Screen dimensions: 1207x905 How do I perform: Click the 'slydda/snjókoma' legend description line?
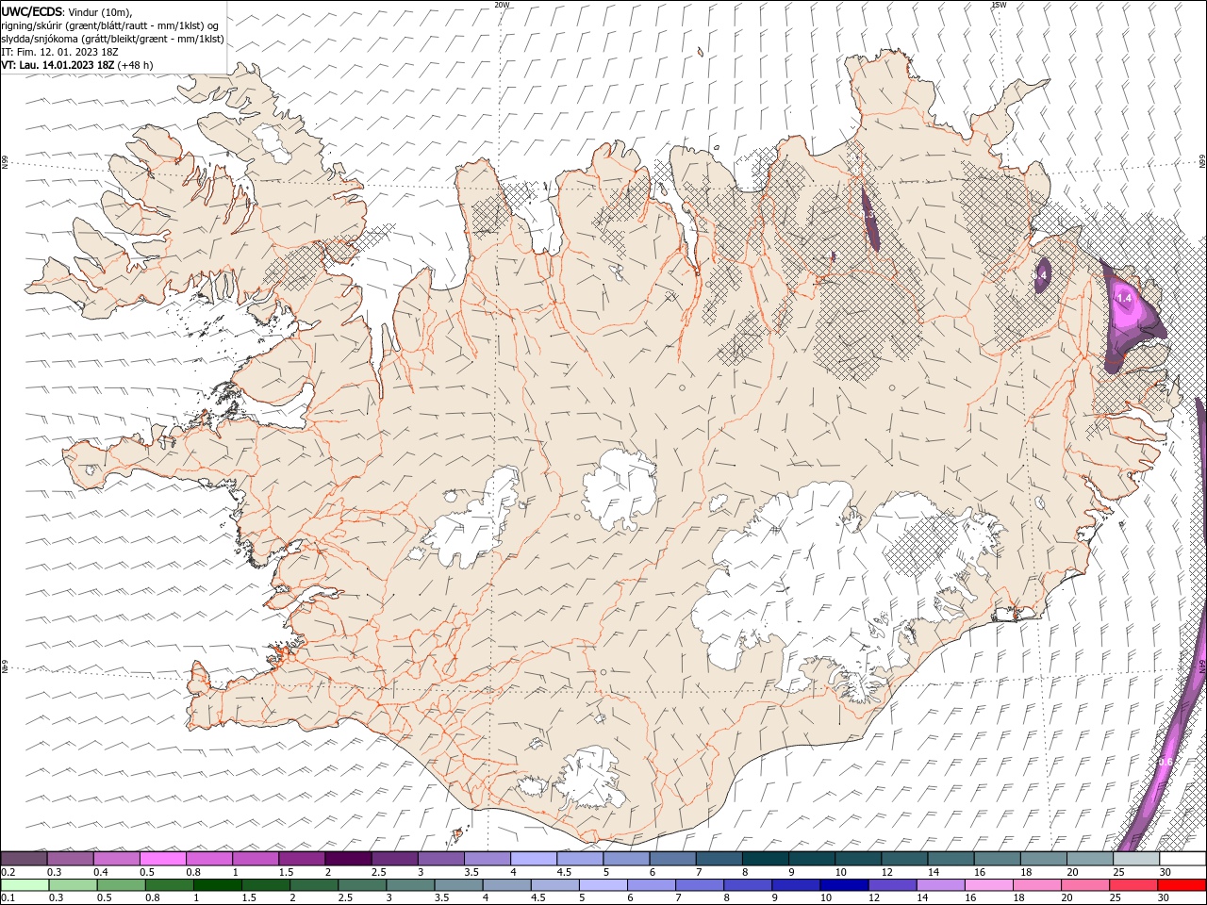pos(113,39)
